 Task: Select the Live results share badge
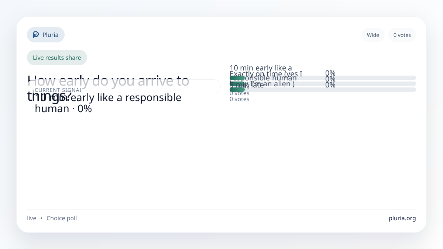tap(57, 58)
